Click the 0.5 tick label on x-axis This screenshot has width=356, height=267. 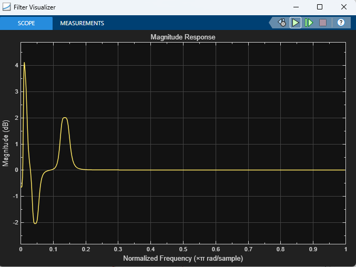(183, 250)
